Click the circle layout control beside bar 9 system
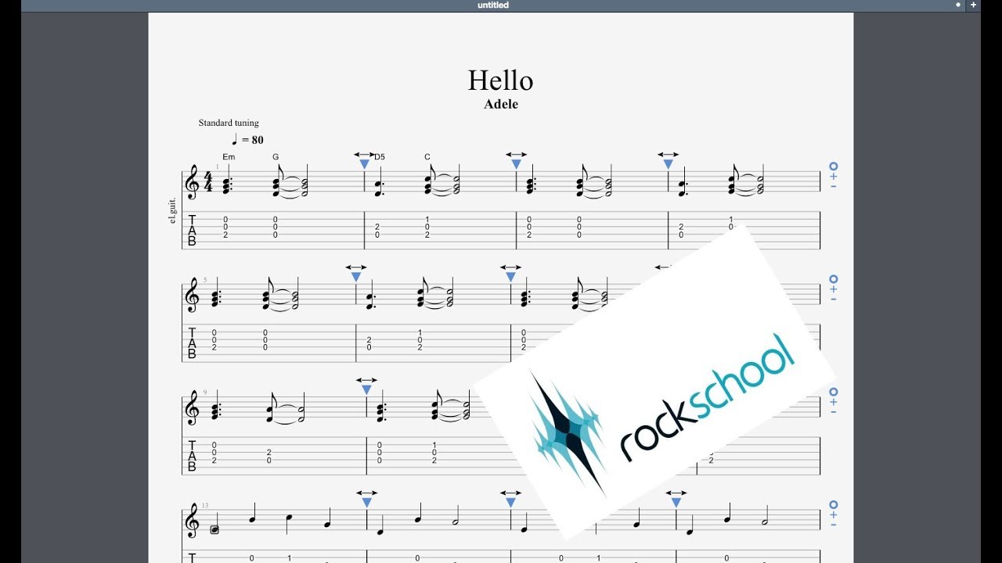Image resolution: width=1002 pixels, height=563 pixels. coord(834,392)
